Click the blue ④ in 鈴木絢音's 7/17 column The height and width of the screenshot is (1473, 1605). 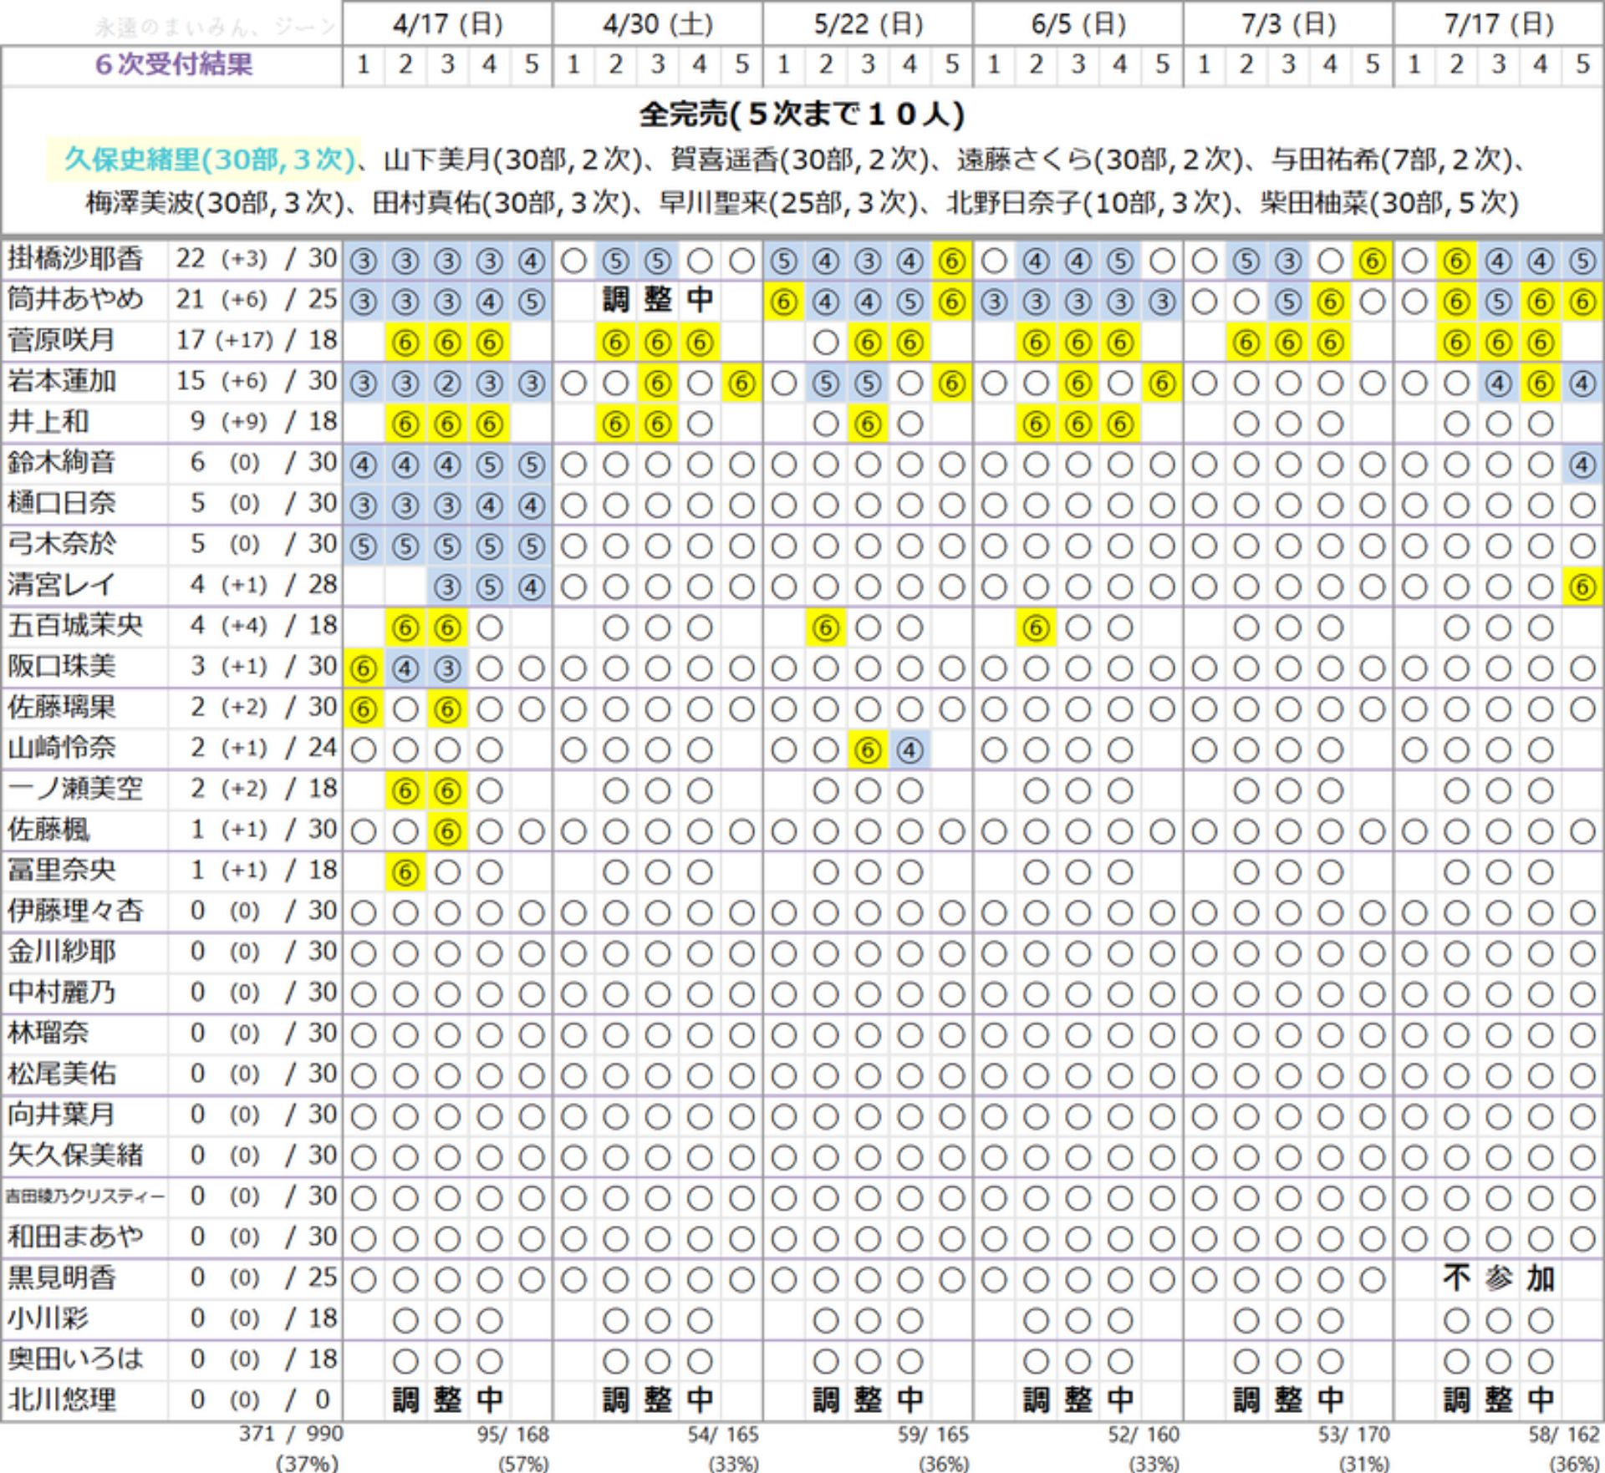click(1582, 465)
